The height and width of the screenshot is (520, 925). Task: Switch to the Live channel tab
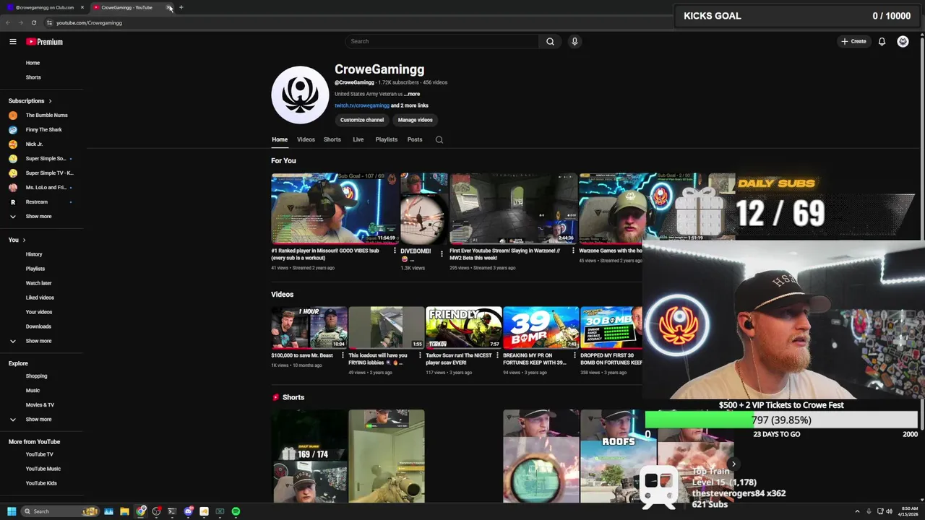[358, 139]
